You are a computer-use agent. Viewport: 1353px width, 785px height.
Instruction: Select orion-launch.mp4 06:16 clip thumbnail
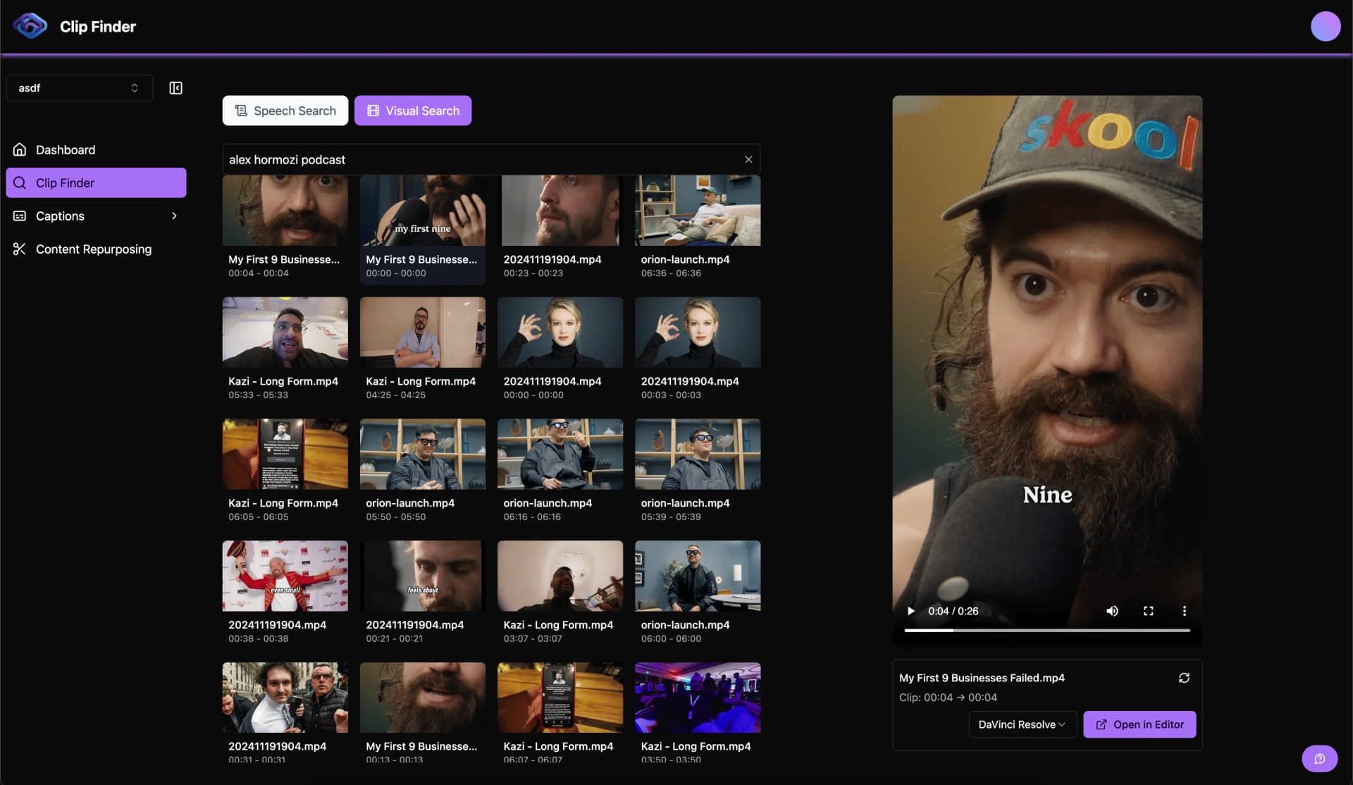coord(560,454)
